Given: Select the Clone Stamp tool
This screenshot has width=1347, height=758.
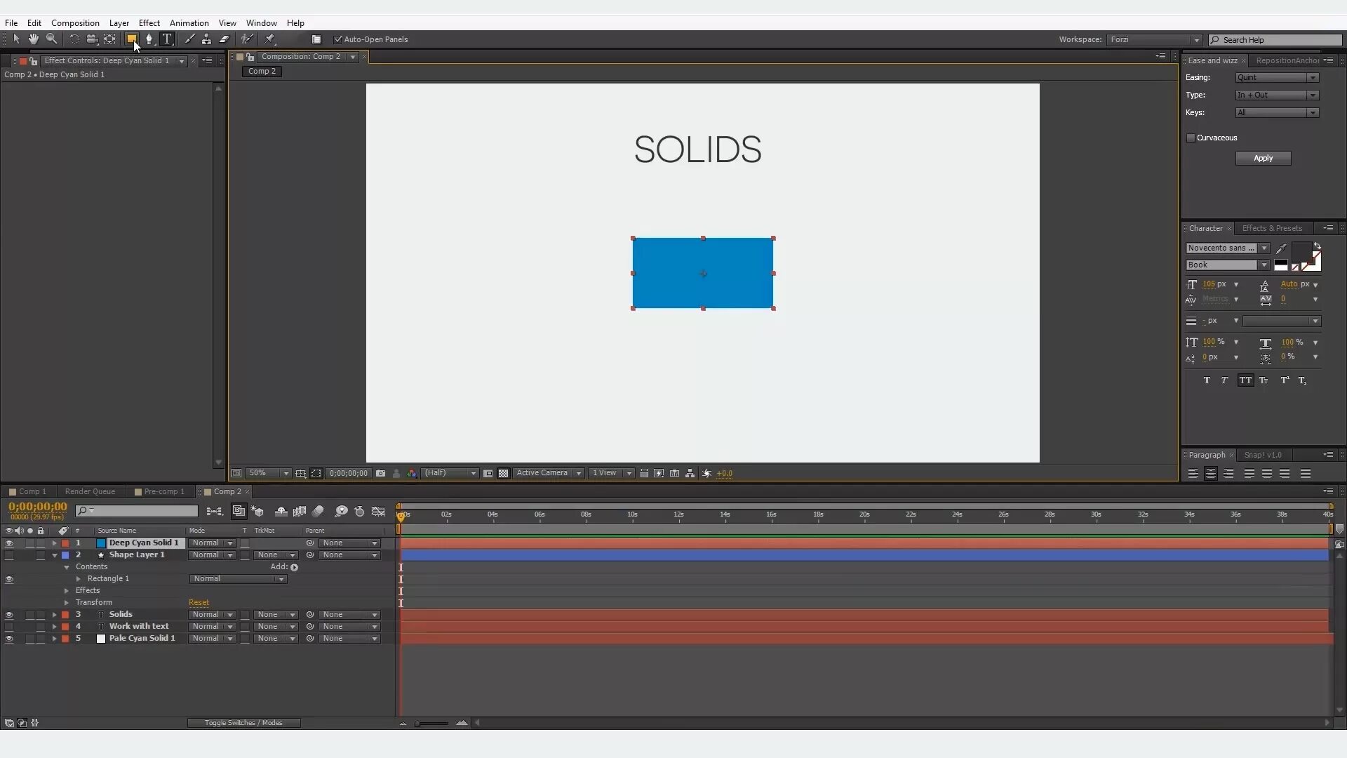Looking at the screenshot, I should coord(206,39).
